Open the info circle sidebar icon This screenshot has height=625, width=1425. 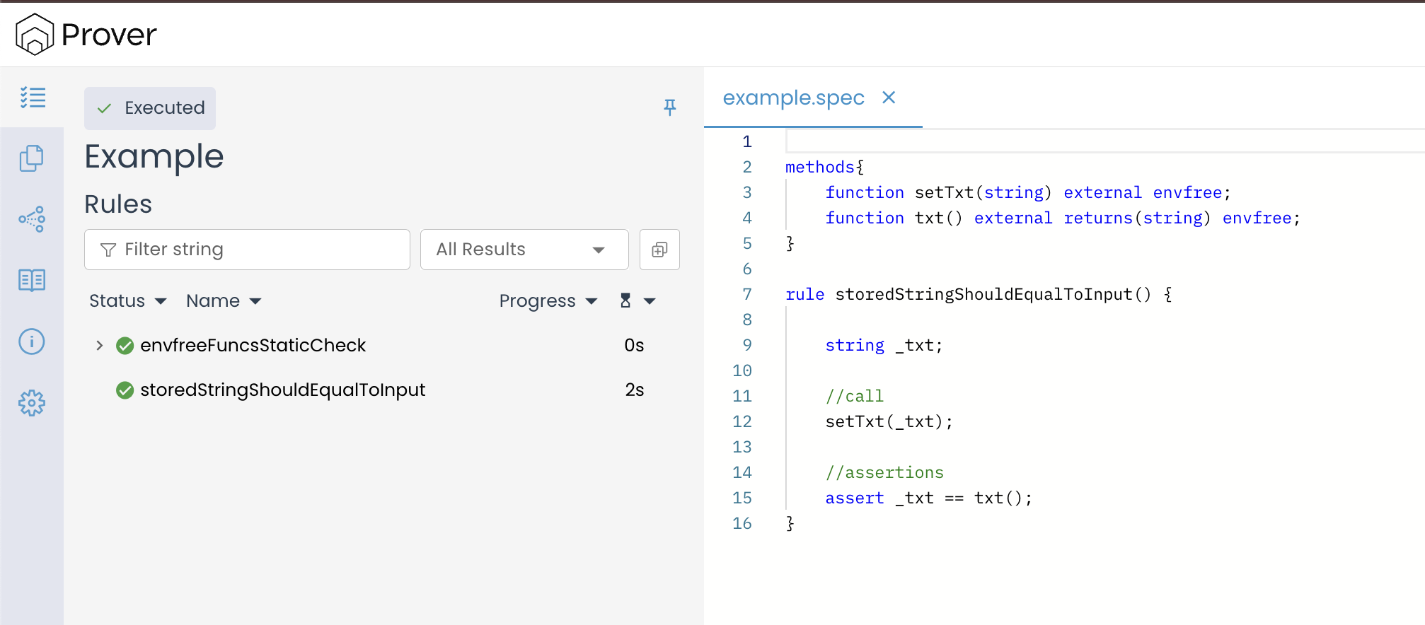[32, 342]
